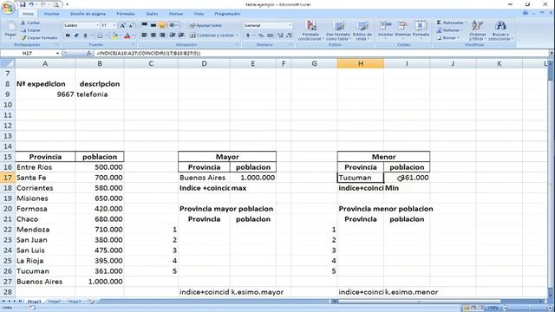Open Estilos de celda gallery
The height and width of the screenshot is (312, 555).
tap(362, 30)
